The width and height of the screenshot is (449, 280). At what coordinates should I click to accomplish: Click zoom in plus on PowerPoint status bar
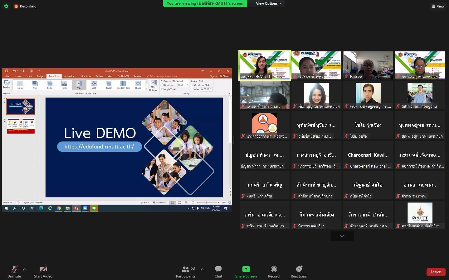pos(218,202)
